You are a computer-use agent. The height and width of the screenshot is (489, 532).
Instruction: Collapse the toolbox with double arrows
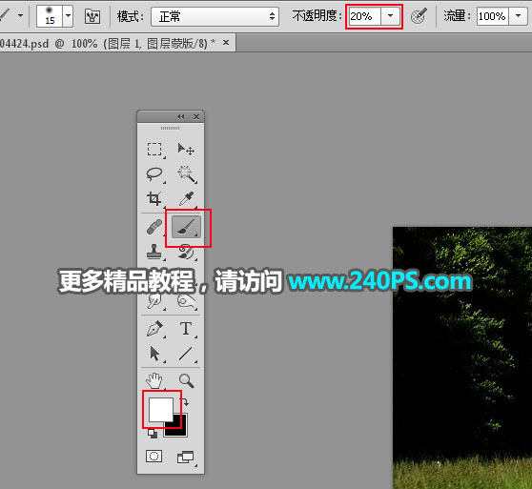click(x=181, y=116)
